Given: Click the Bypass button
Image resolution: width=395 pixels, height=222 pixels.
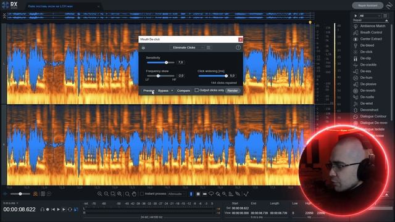Looking at the screenshot, I should tap(163, 91).
